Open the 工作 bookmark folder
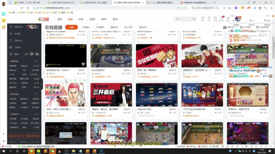The image size is (275, 154). click(46, 13)
